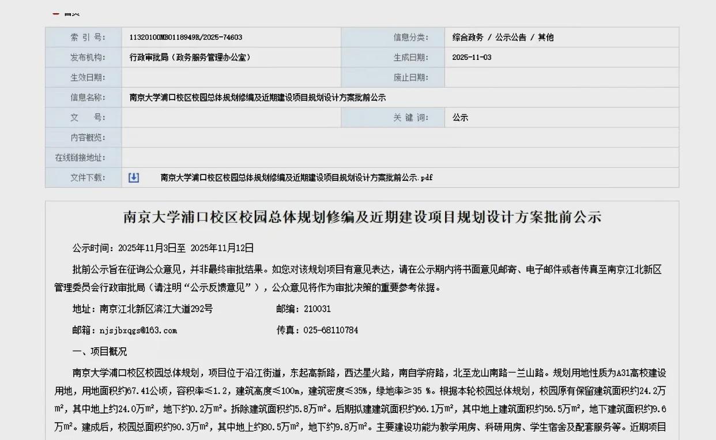Click the 文号 label
The width and height of the screenshot is (716, 440).
[88, 117]
